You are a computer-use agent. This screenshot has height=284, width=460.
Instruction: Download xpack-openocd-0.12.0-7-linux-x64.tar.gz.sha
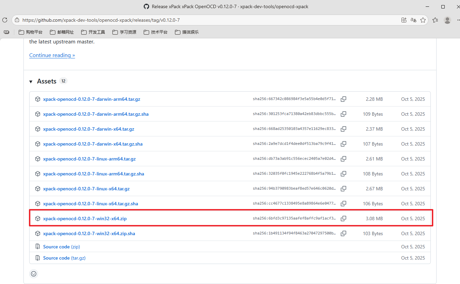coord(90,204)
